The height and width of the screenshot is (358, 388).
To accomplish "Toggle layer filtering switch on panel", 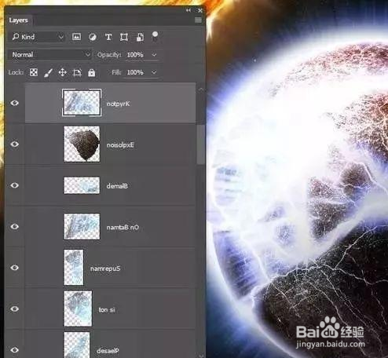I will tap(155, 36).
